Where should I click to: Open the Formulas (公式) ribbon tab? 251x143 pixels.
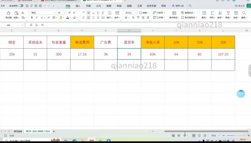tap(99, 6)
